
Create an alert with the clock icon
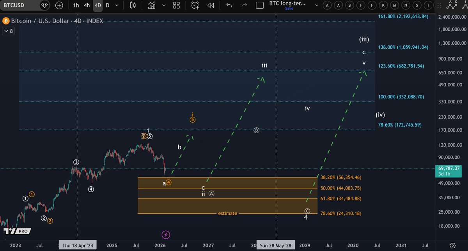pos(195,5)
